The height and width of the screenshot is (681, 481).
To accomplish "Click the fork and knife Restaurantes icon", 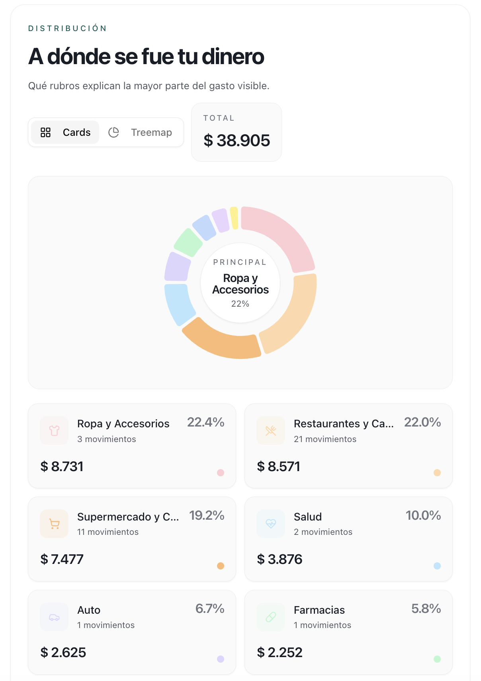I will [271, 431].
